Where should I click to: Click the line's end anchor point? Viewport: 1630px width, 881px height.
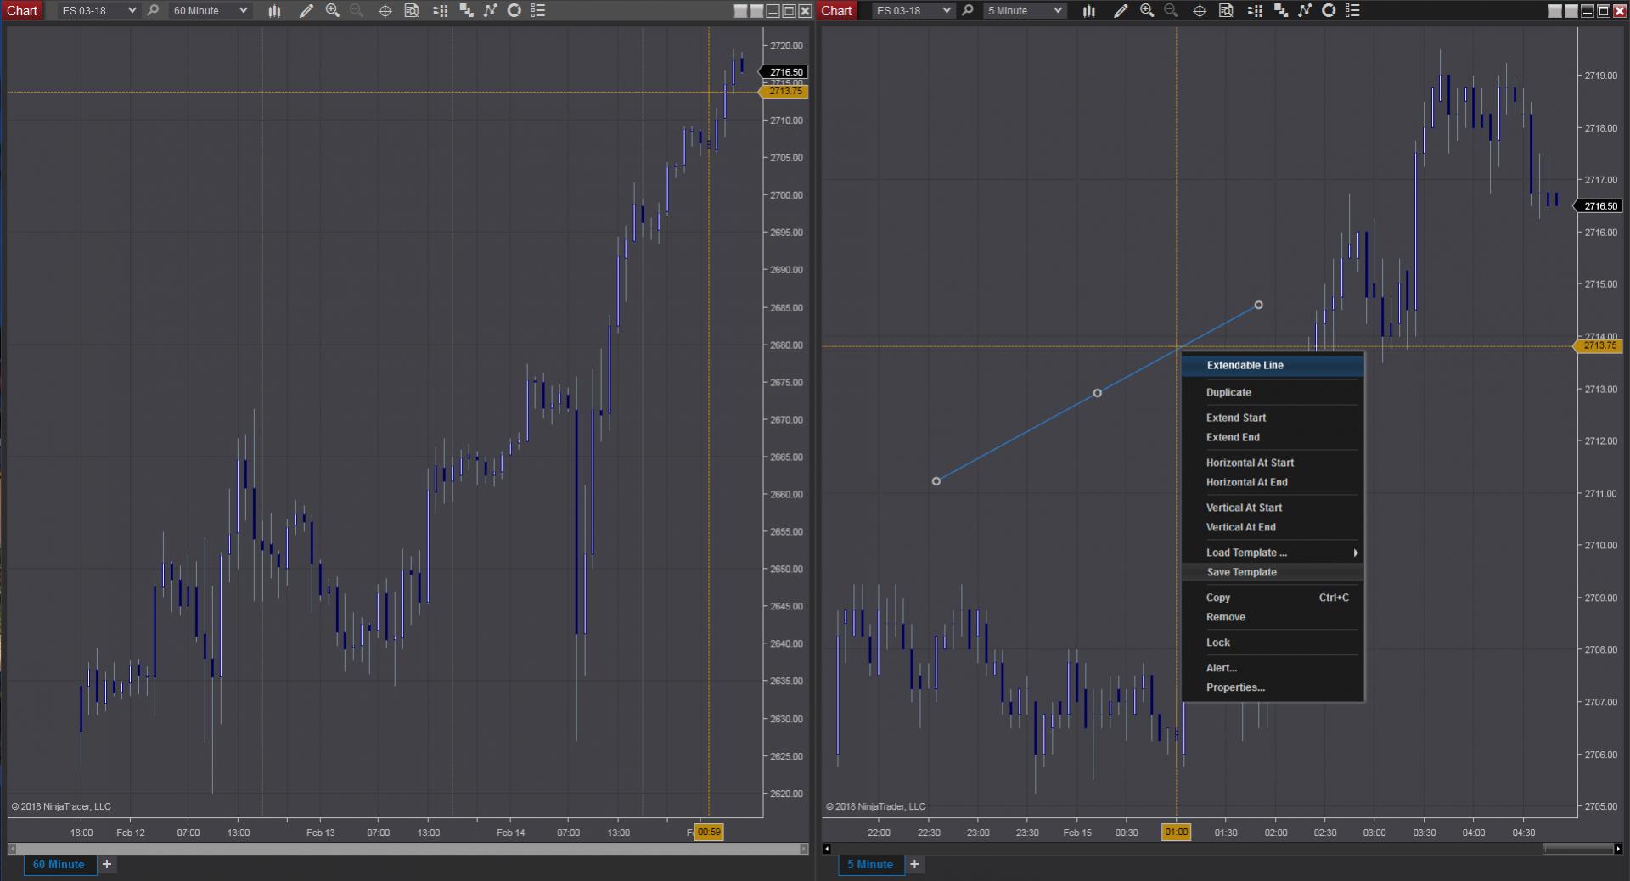(1258, 305)
